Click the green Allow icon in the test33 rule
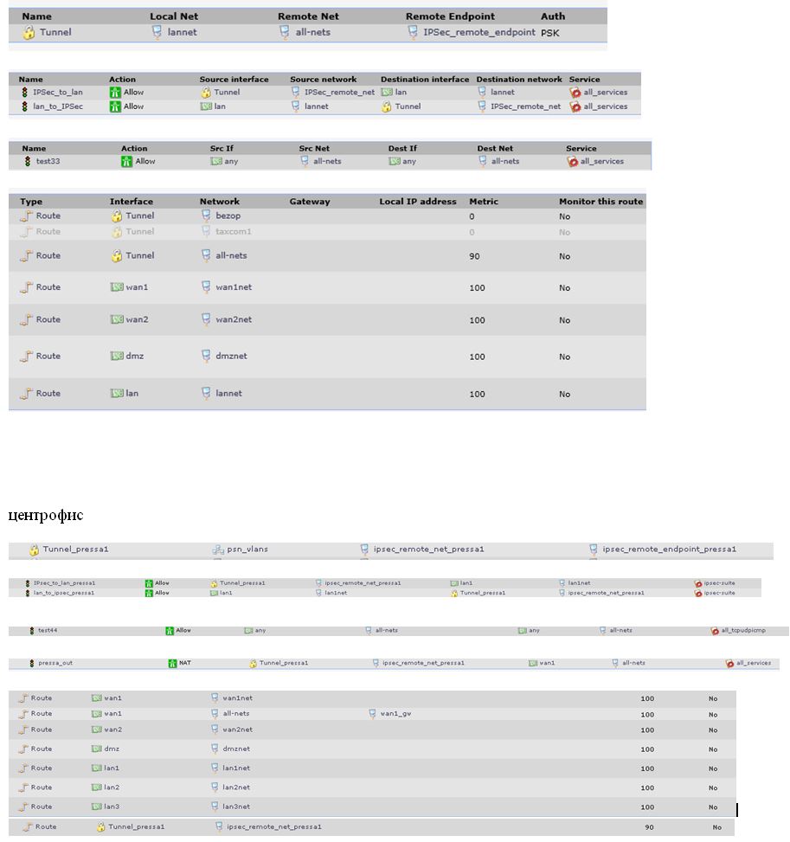Viewport: 790px width, 842px height. (126, 161)
